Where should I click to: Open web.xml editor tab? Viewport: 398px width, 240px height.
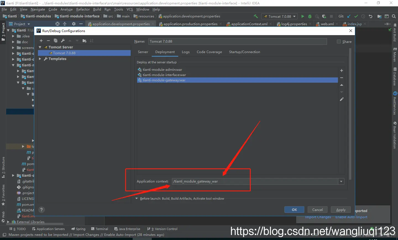(x=327, y=24)
